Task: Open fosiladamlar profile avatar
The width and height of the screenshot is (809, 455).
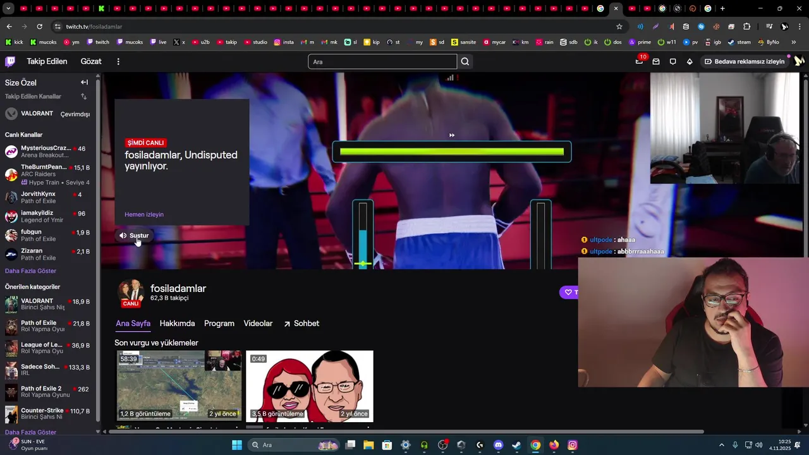Action: click(x=131, y=293)
